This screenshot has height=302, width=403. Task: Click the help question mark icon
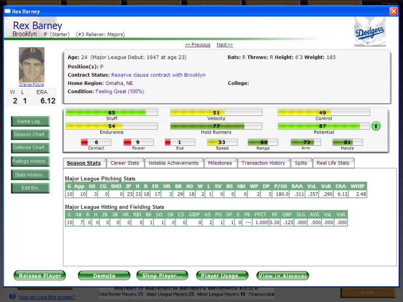(12, 296)
